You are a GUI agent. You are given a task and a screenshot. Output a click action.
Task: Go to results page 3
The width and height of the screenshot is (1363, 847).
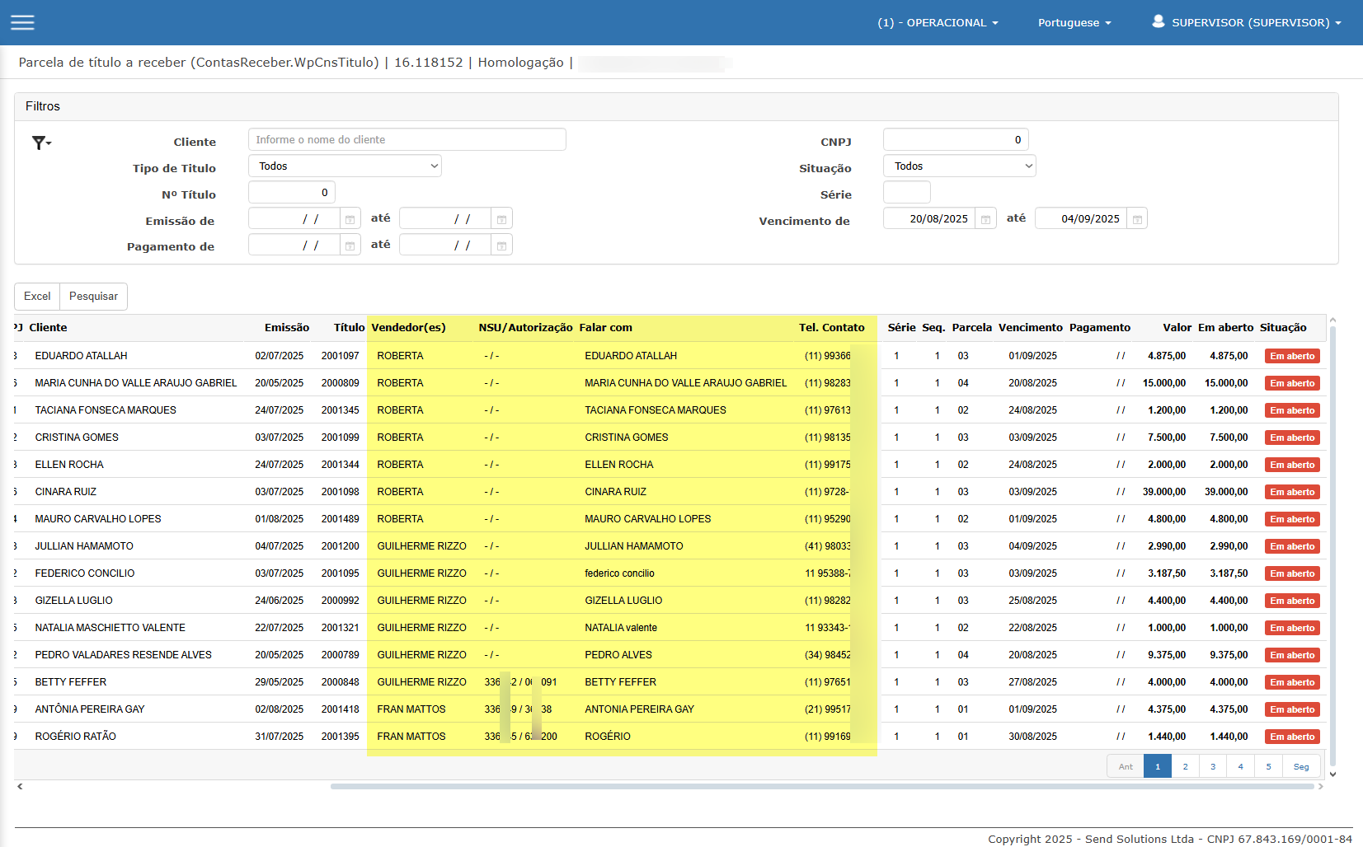(1213, 766)
